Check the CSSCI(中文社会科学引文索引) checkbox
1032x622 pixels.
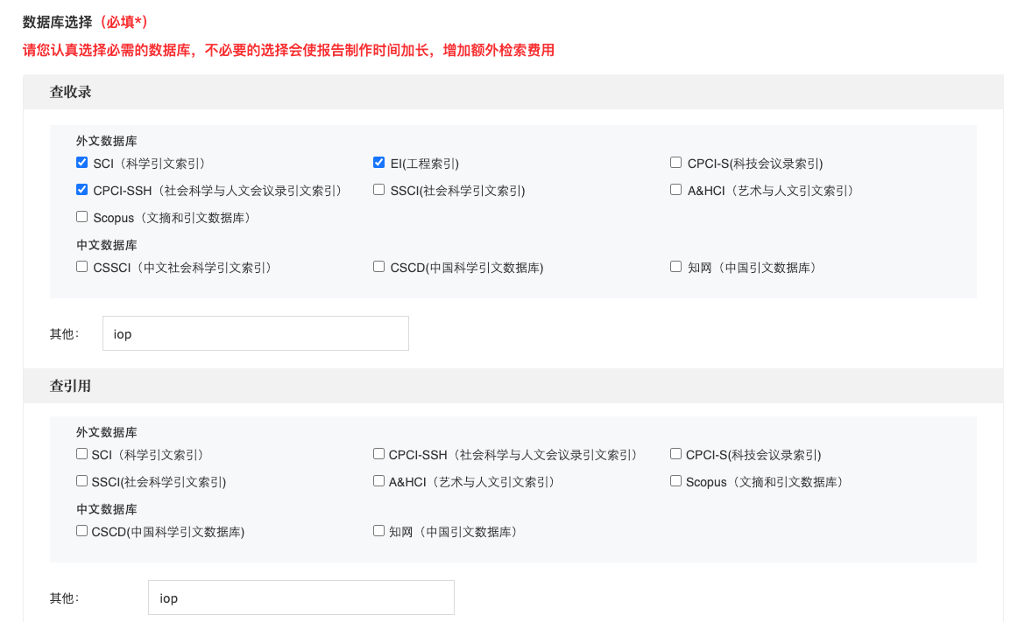(81, 266)
